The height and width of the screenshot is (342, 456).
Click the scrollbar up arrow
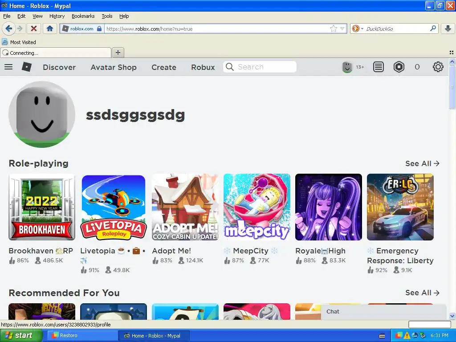coord(452,61)
